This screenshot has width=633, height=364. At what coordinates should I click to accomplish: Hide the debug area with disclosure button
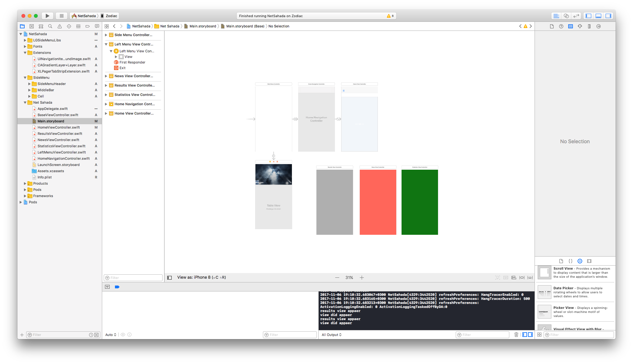click(107, 287)
